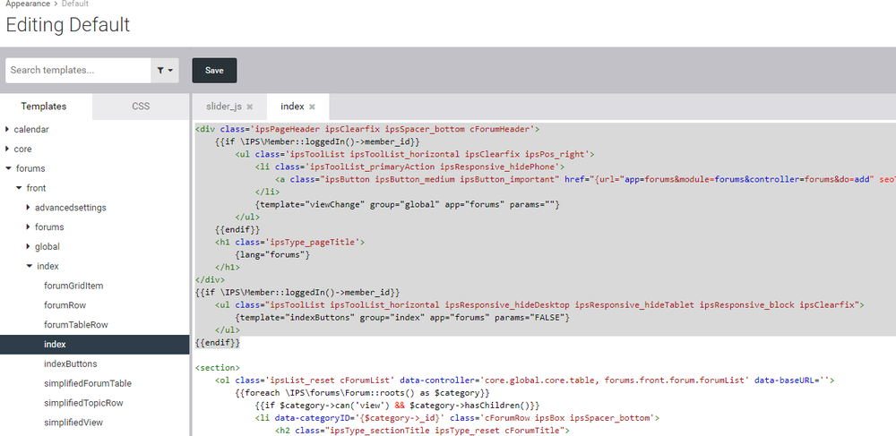Select the forumTableRow template
896x436 pixels.
tap(75, 325)
